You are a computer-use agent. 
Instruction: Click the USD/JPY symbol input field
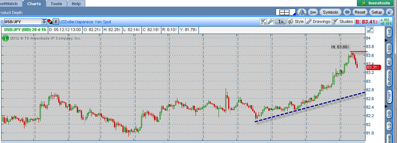[x=22, y=22]
